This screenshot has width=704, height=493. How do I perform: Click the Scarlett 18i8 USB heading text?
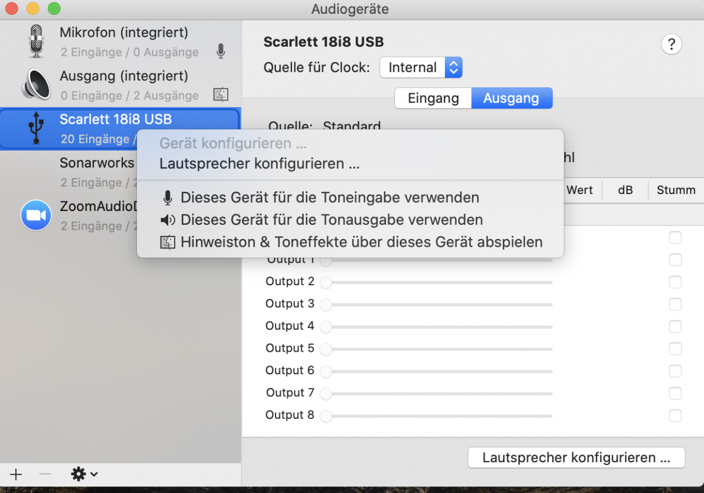323,42
